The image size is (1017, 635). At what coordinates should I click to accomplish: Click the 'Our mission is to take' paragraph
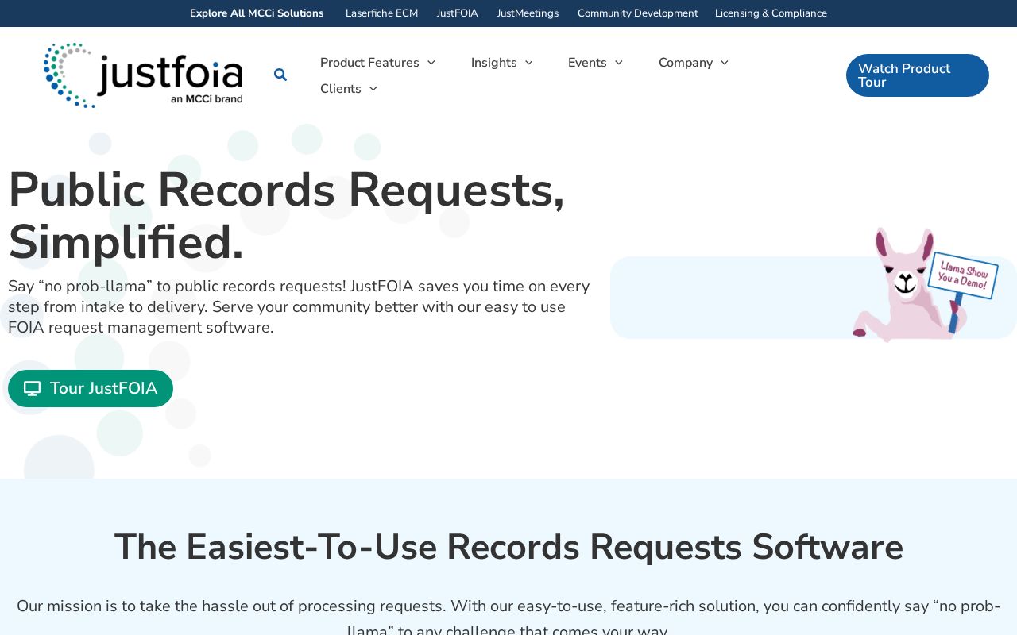tap(508, 618)
